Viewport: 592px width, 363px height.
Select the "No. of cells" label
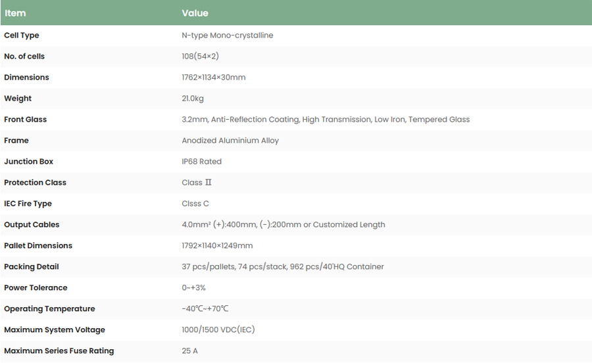coord(24,57)
